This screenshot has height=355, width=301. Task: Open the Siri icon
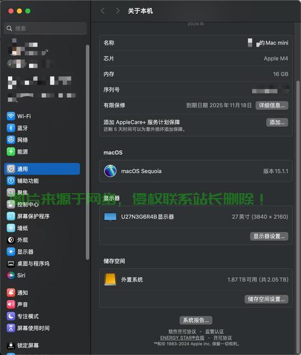pos(11,275)
